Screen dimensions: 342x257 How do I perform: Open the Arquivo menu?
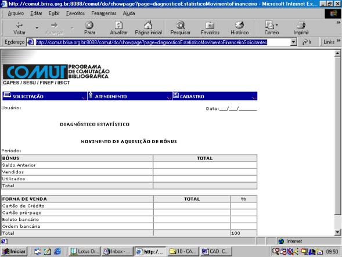click(x=16, y=13)
